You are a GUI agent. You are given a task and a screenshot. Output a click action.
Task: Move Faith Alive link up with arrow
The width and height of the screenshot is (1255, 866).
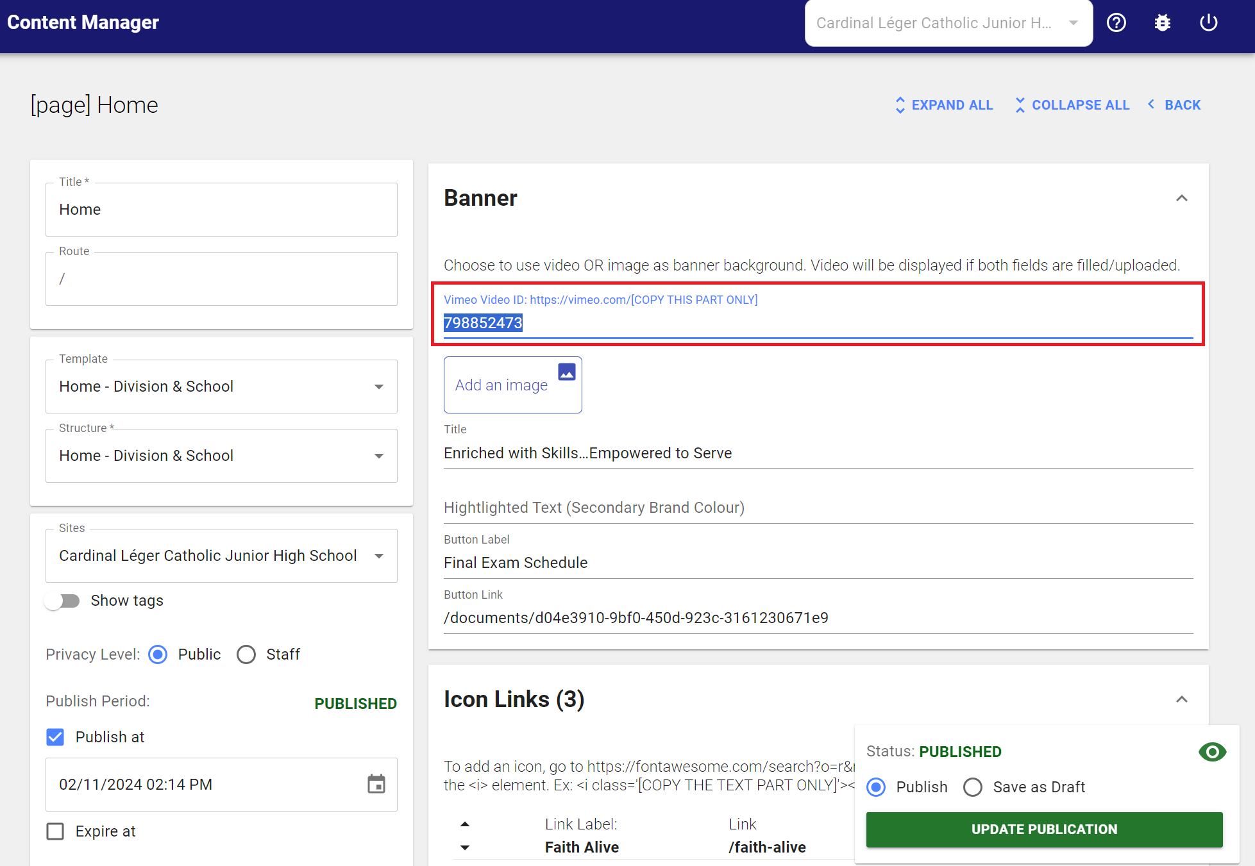(x=465, y=824)
